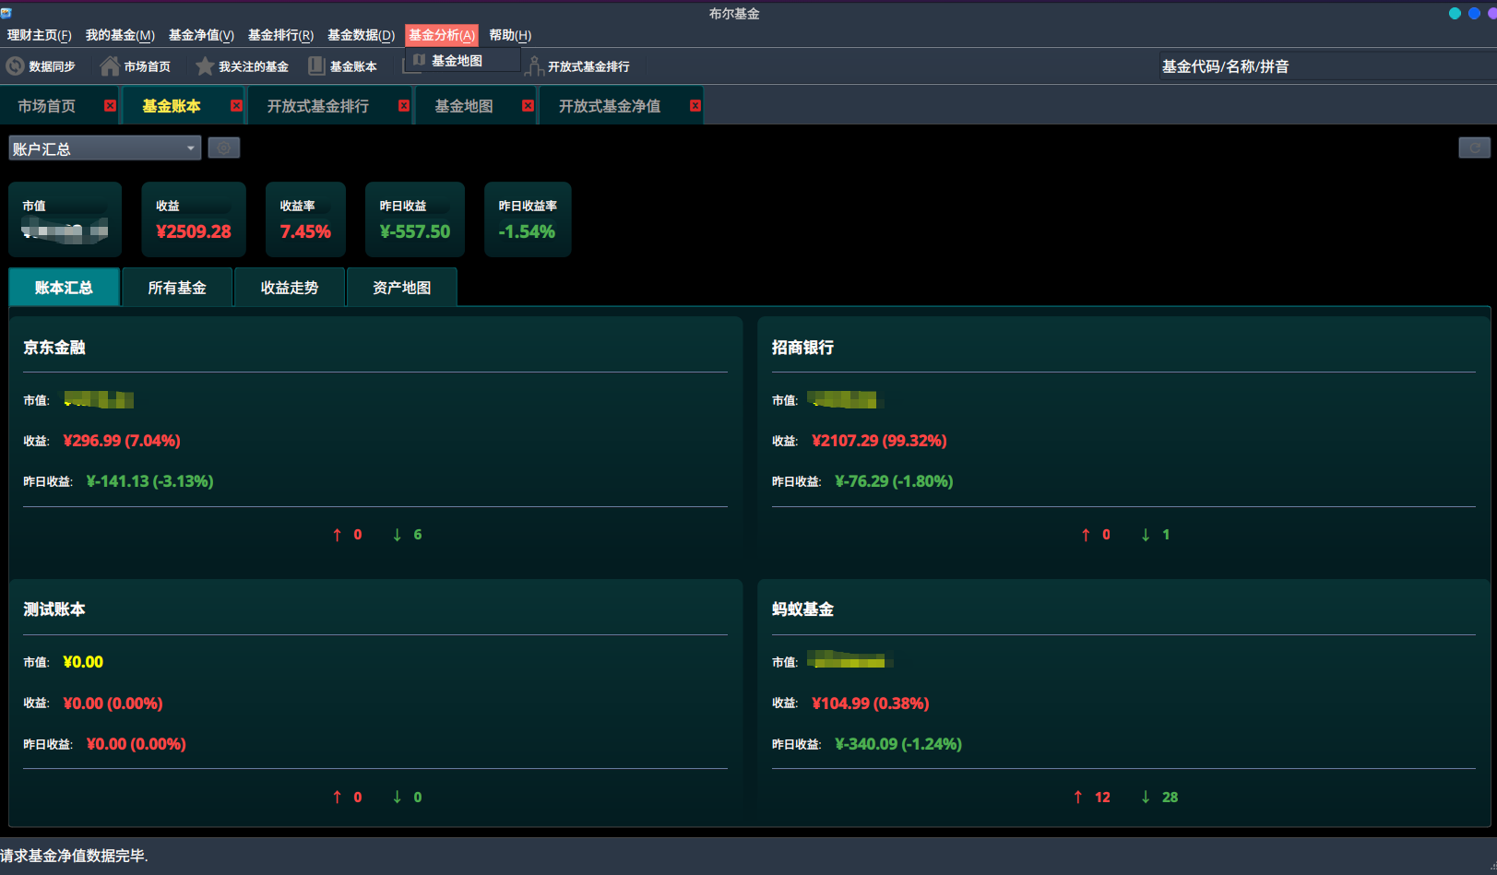Click the refresh button at top right

(x=1474, y=148)
